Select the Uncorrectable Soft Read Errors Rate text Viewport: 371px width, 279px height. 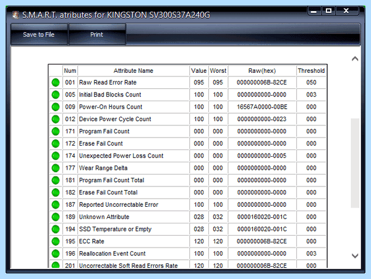129,266
